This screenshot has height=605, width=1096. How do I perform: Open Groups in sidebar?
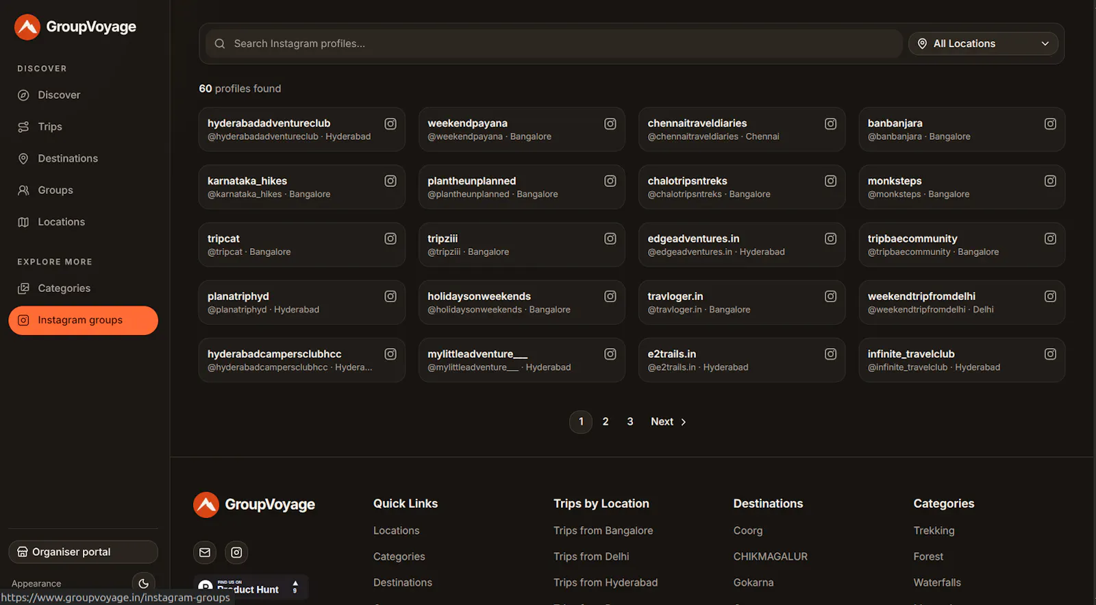pyautogui.click(x=83, y=190)
